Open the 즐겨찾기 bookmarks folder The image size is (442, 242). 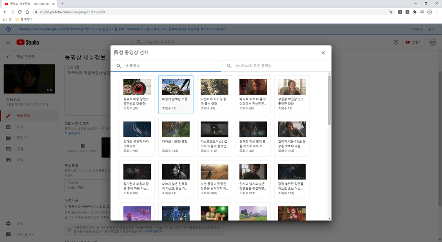(23, 19)
